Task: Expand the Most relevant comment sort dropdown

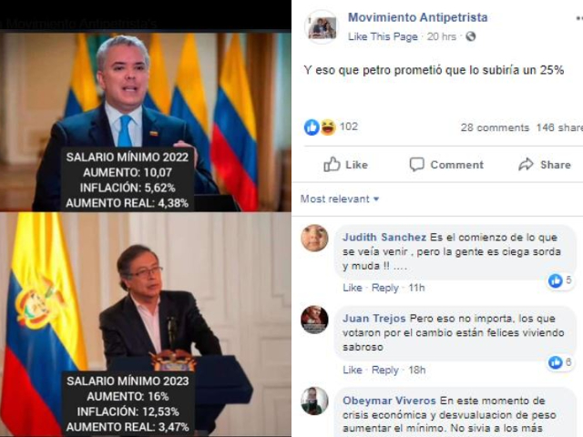Action: [340, 198]
